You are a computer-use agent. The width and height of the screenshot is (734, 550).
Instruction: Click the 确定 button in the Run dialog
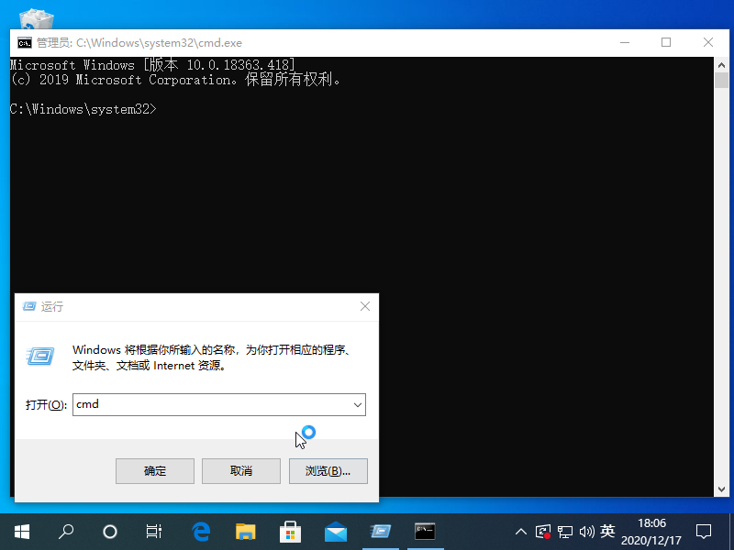[154, 470]
